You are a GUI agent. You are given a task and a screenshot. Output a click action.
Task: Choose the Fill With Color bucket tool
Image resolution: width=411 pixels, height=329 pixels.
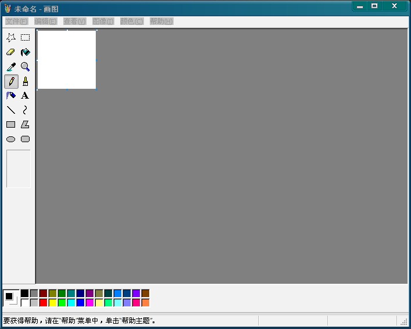tap(25, 52)
